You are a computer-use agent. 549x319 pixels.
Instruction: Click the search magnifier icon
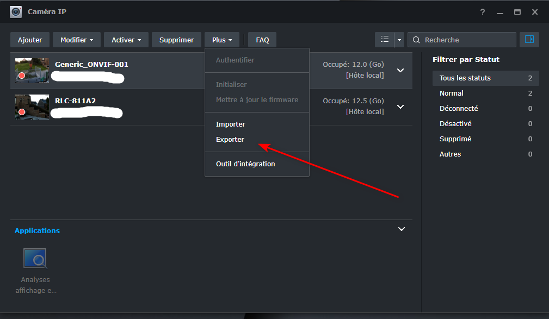click(417, 40)
